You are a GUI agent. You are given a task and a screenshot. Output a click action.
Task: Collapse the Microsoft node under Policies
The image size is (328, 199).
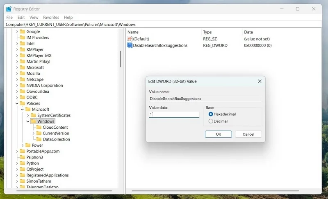(23, 110)
